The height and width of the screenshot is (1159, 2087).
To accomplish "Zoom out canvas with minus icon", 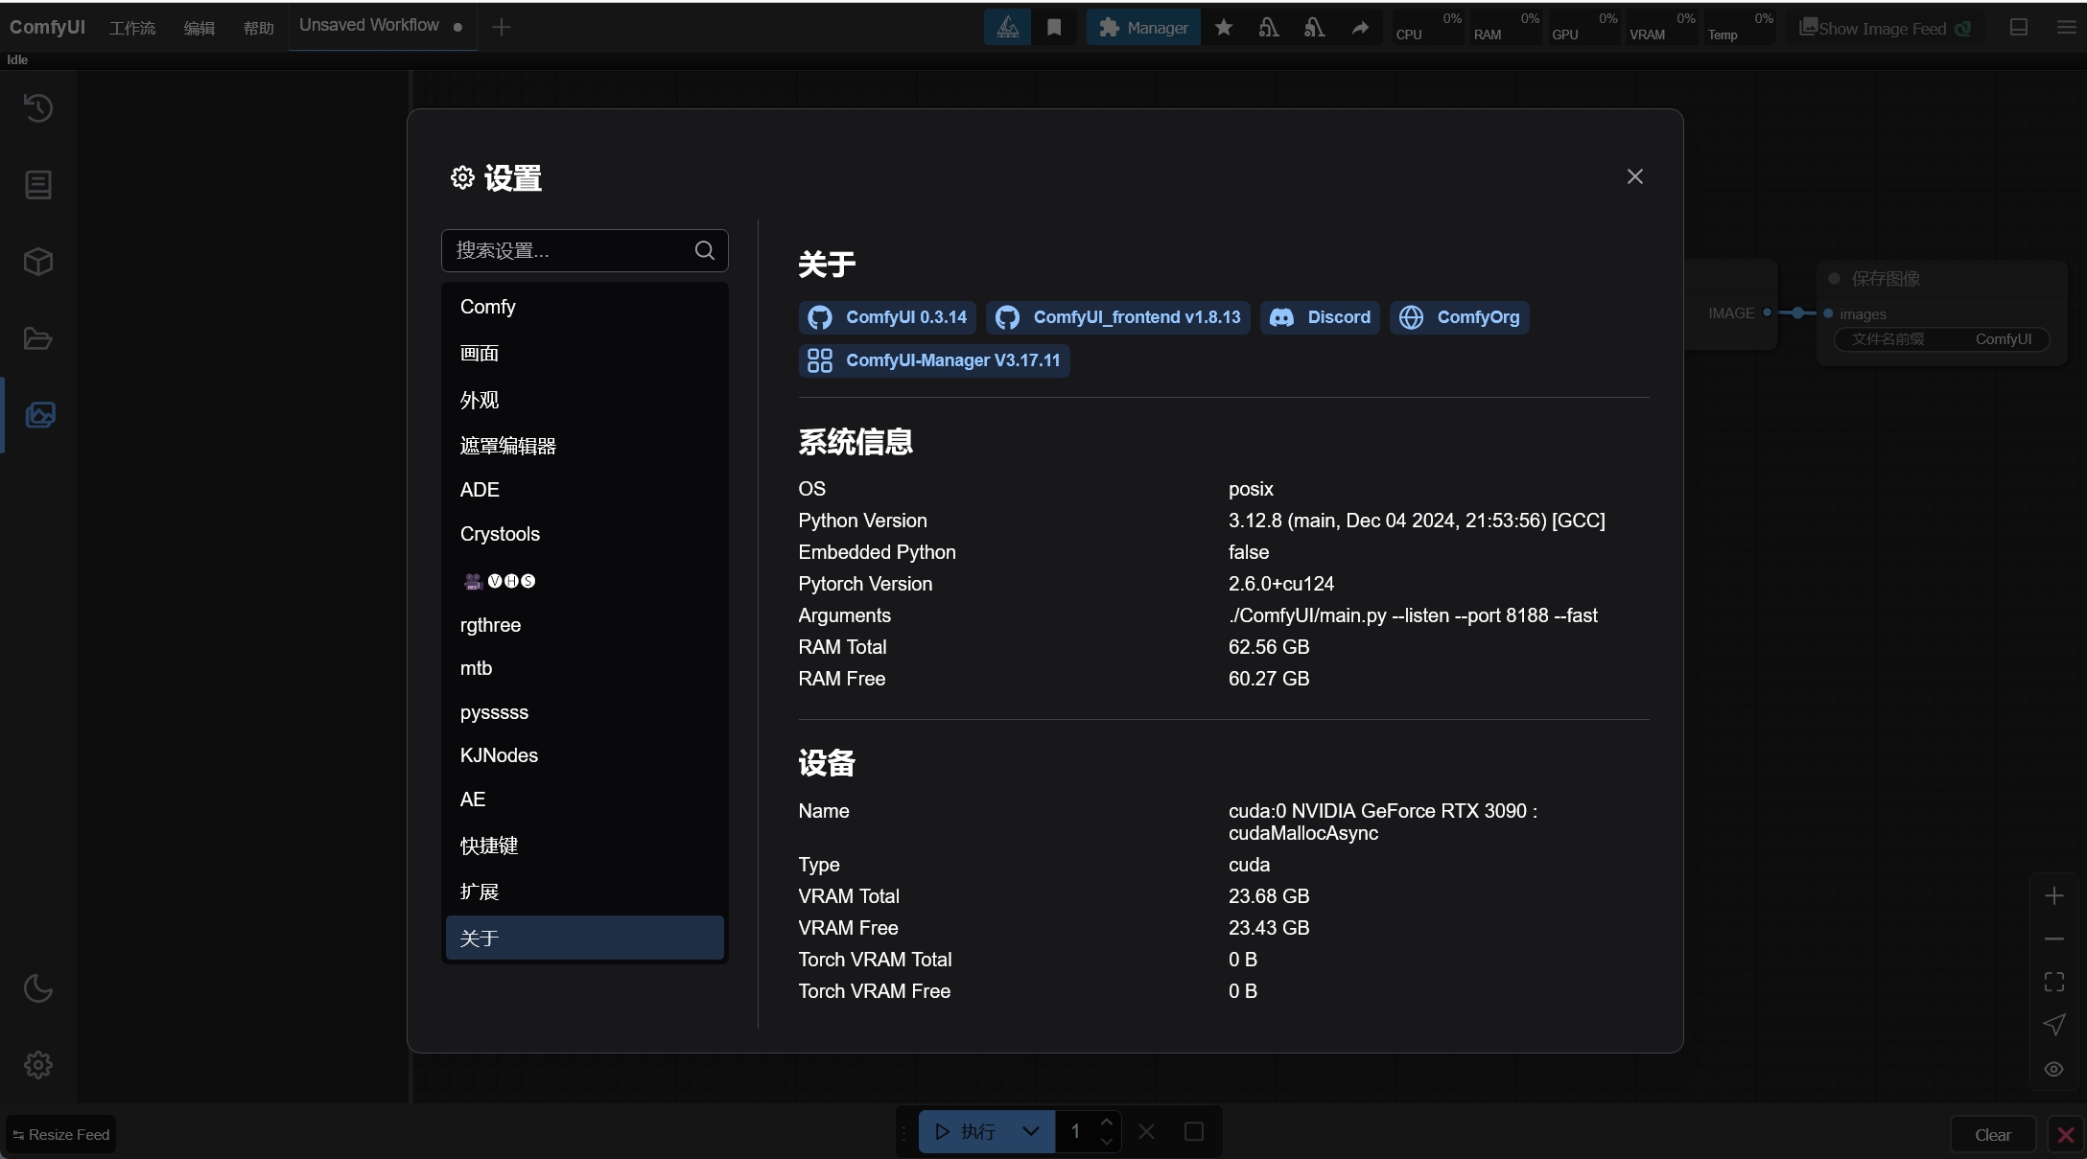I will click(2053, 939).
